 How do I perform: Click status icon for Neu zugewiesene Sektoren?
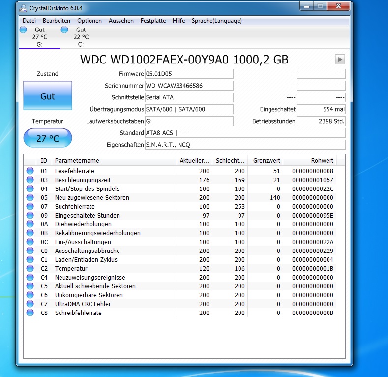[x=30, y=198]
